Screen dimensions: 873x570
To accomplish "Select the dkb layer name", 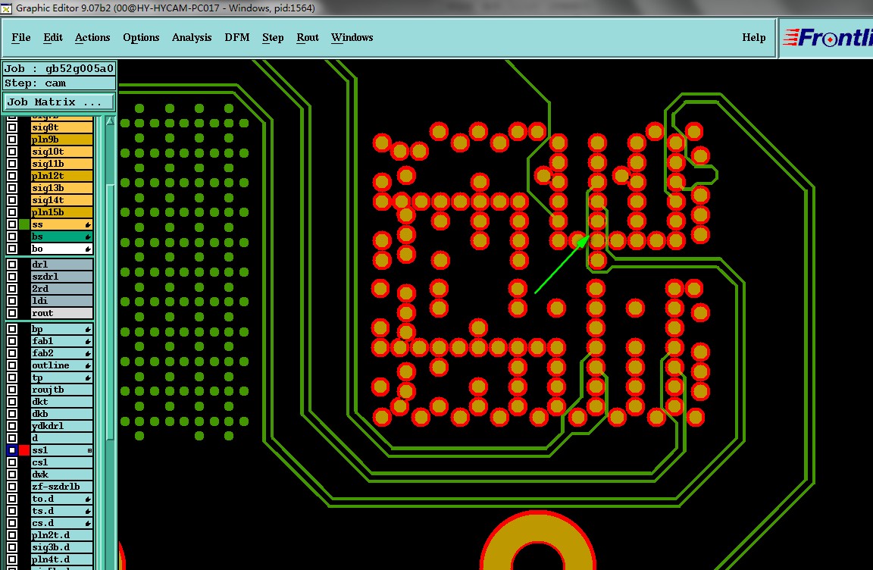I will (62, 414).
